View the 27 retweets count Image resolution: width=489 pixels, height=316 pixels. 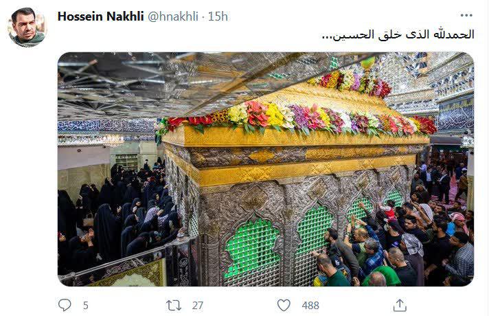coord(197,306)
